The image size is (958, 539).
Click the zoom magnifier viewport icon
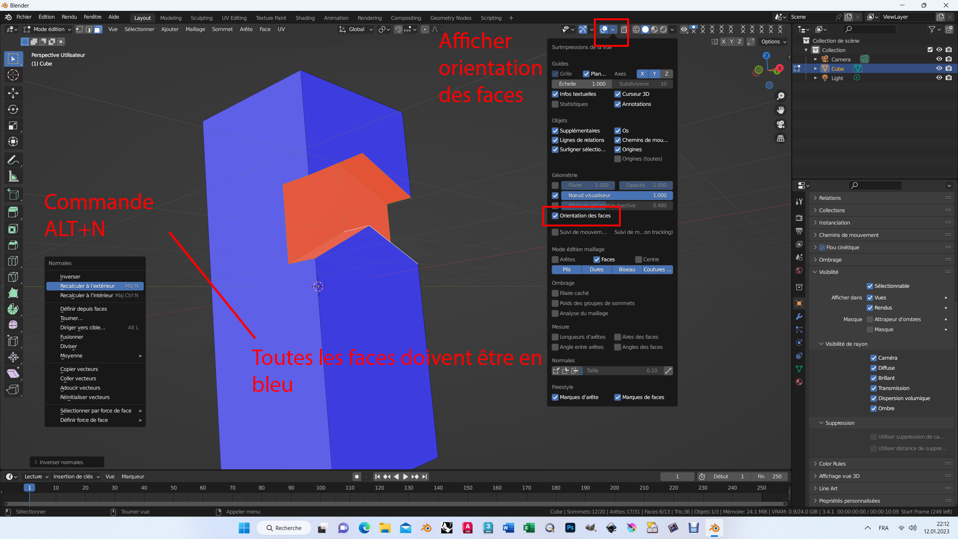(781, 96)
